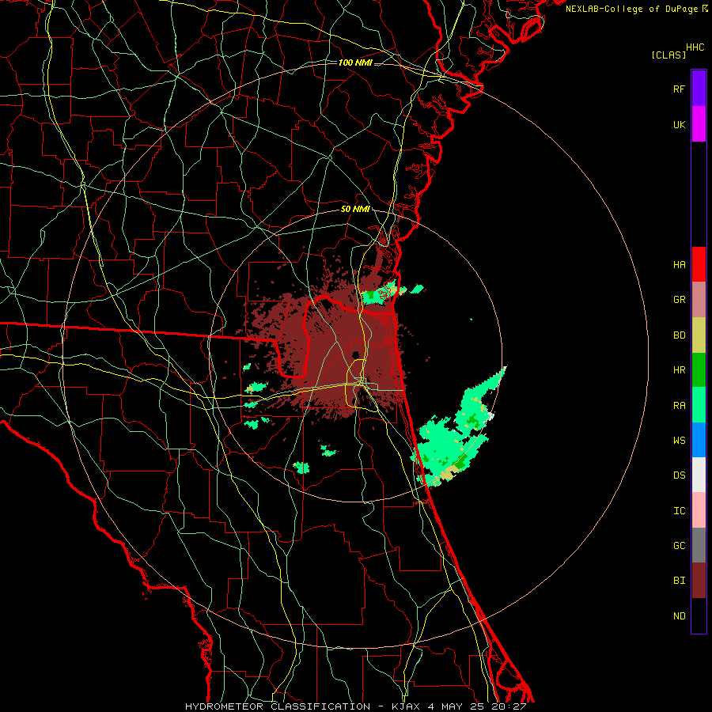Click the GC gray legend swatch
Screen dimensions: 712x712
click(699, 545)
